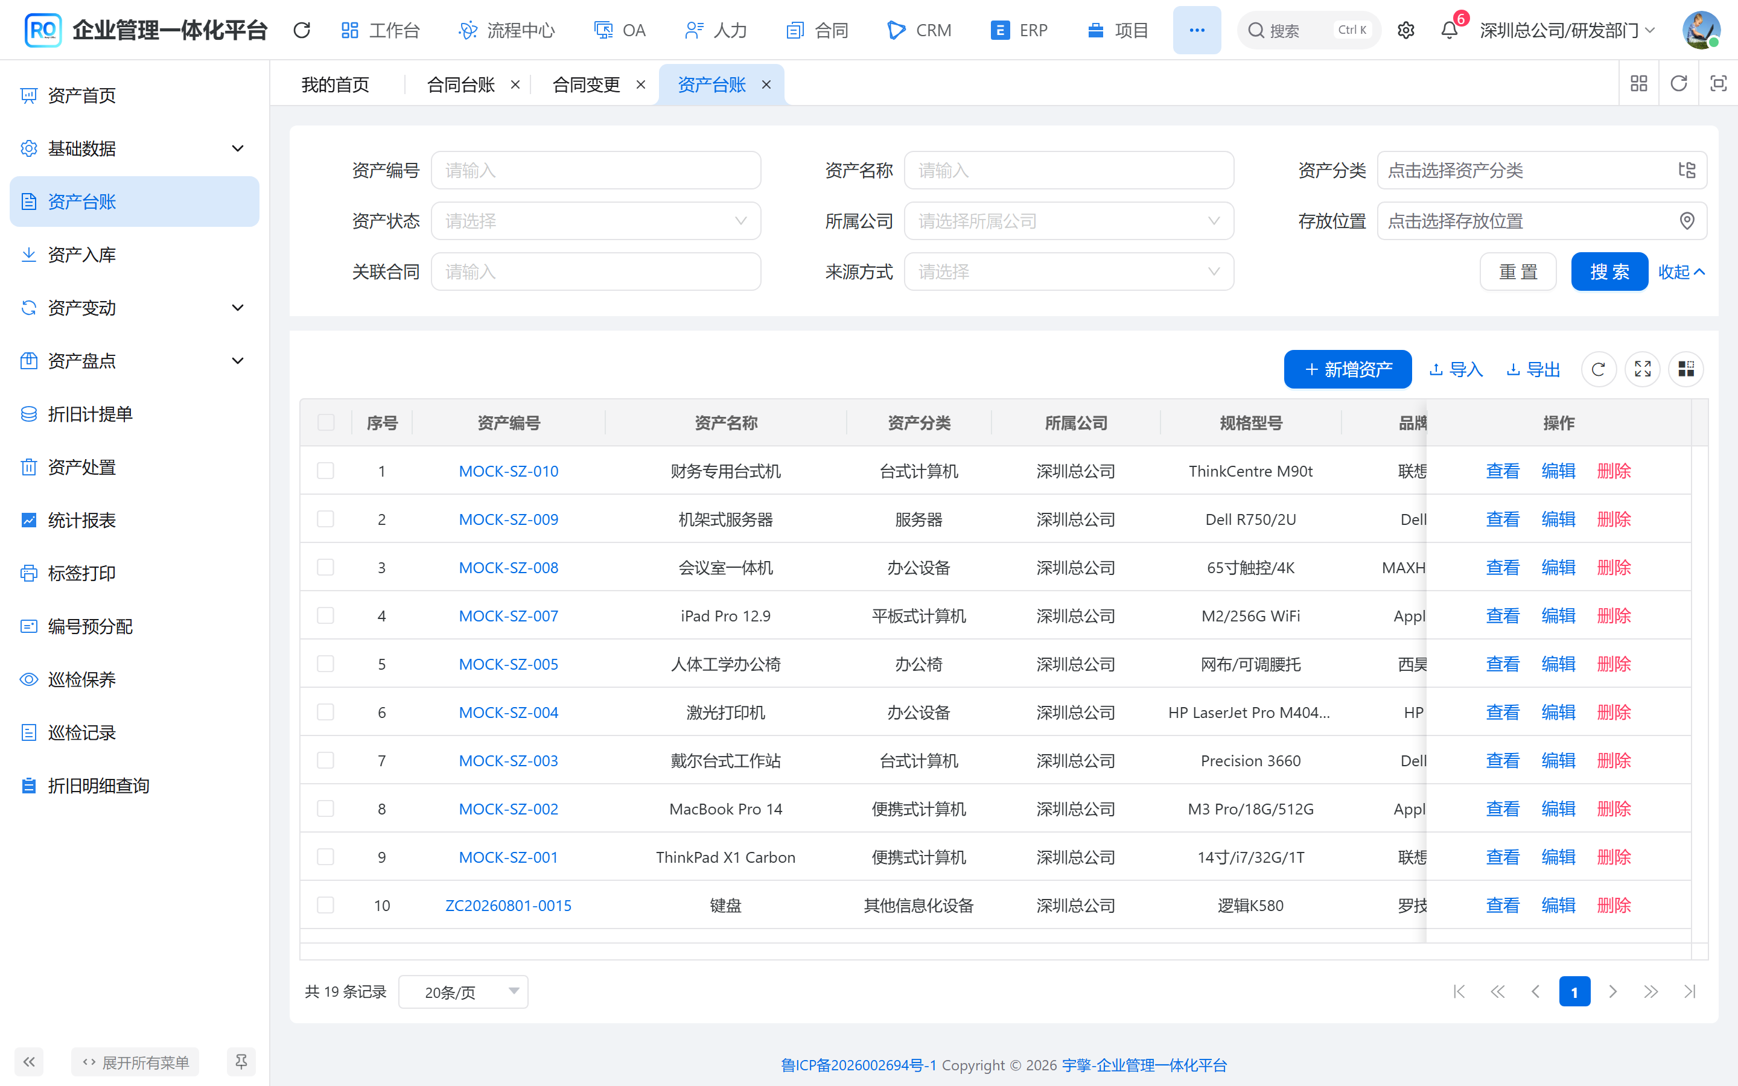1738x1086 pixels.
Task: Click the reload icon beside platform title
Action: point(302,30)
